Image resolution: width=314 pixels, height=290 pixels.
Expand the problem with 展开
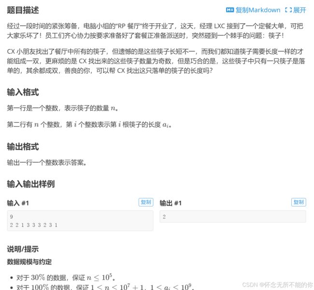coord(296,10)
